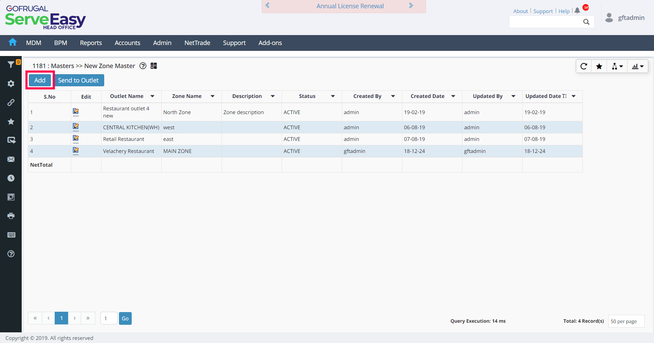
Task: Focus the page number input field
Action: pyautogui.click(x=109, y=318)
